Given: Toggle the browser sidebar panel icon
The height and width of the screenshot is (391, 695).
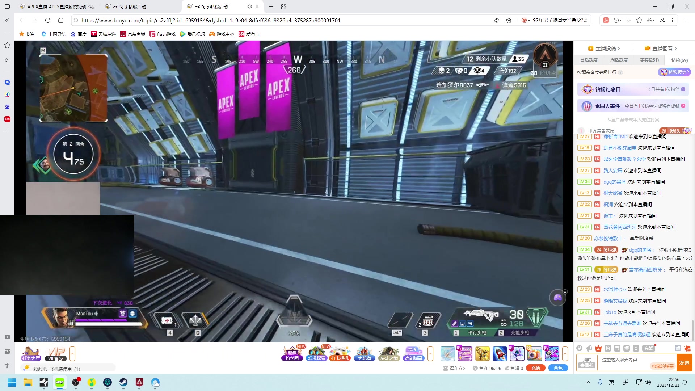Looking at the screenshot, I should tap(7, 7).
